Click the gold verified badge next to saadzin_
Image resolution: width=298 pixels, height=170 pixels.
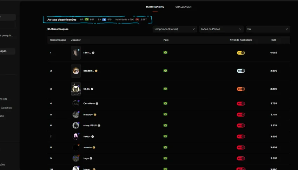(x=96, y=71)
